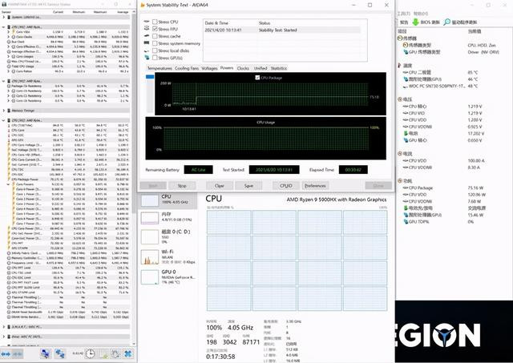Click the Stress GPU(s) monitor icon

coord(147,58)
